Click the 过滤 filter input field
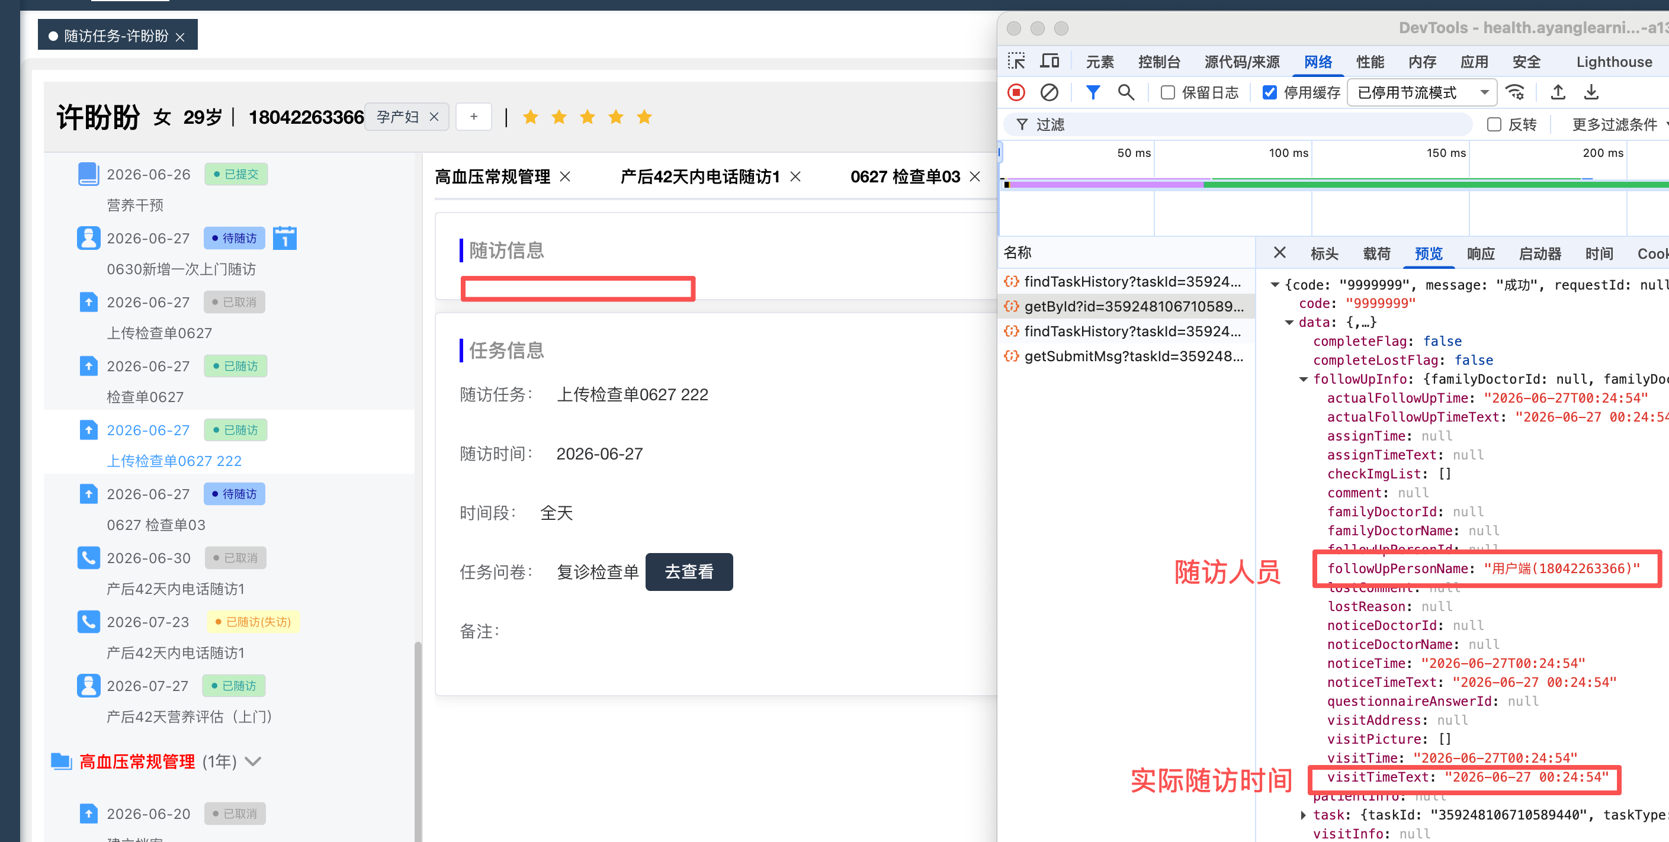 coord(1238,124)
